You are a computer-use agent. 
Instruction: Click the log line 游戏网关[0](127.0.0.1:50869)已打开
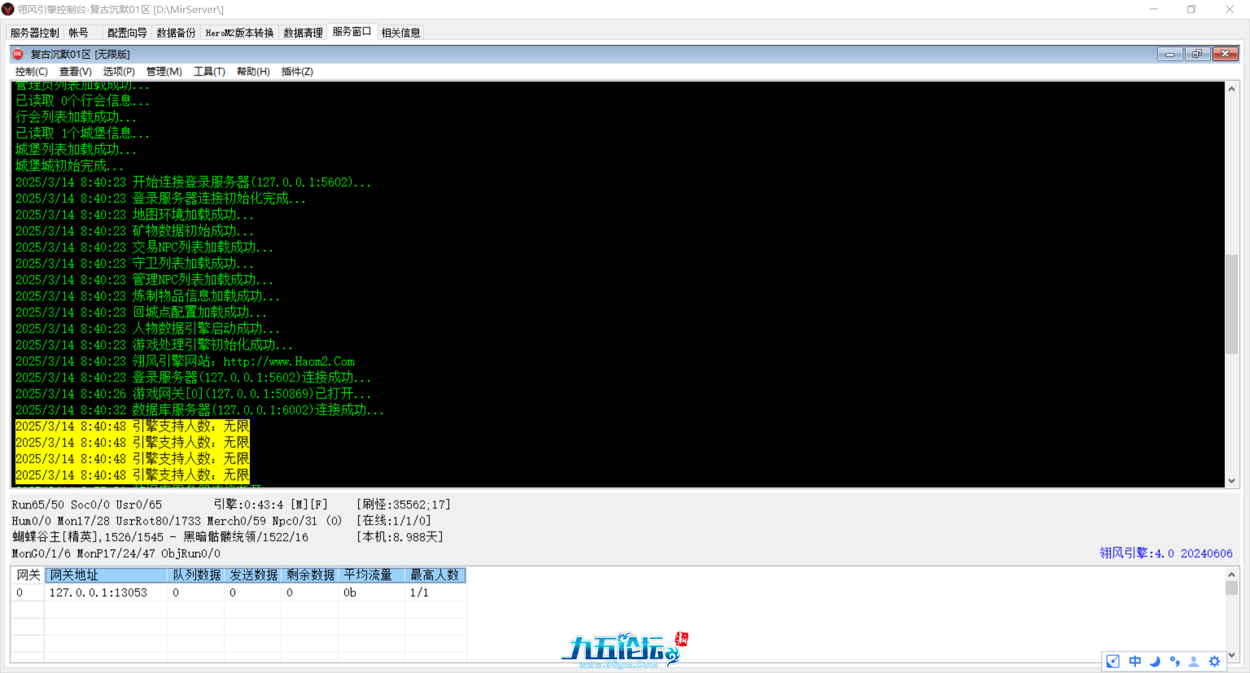[x=193, y=394]
